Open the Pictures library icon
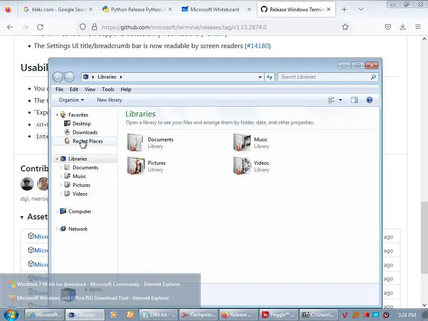This screenshot has height=321, width=428. pyautogui.click(x=136, y=166)
